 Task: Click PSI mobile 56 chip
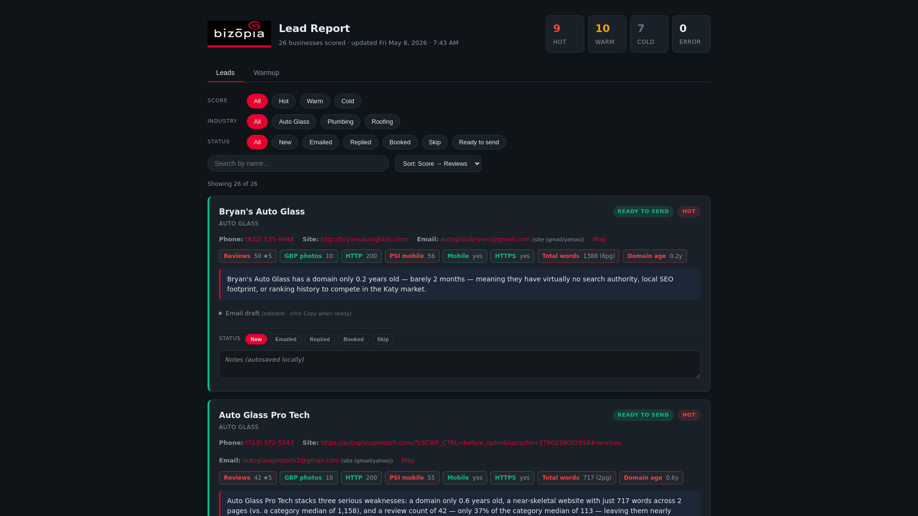412,256
